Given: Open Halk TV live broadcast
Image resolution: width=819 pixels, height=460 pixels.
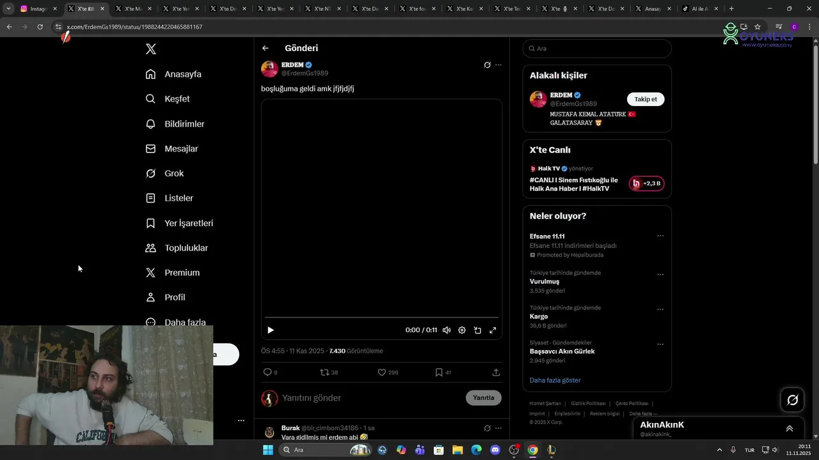Looking at the screenshot, I should coord(574,185).
